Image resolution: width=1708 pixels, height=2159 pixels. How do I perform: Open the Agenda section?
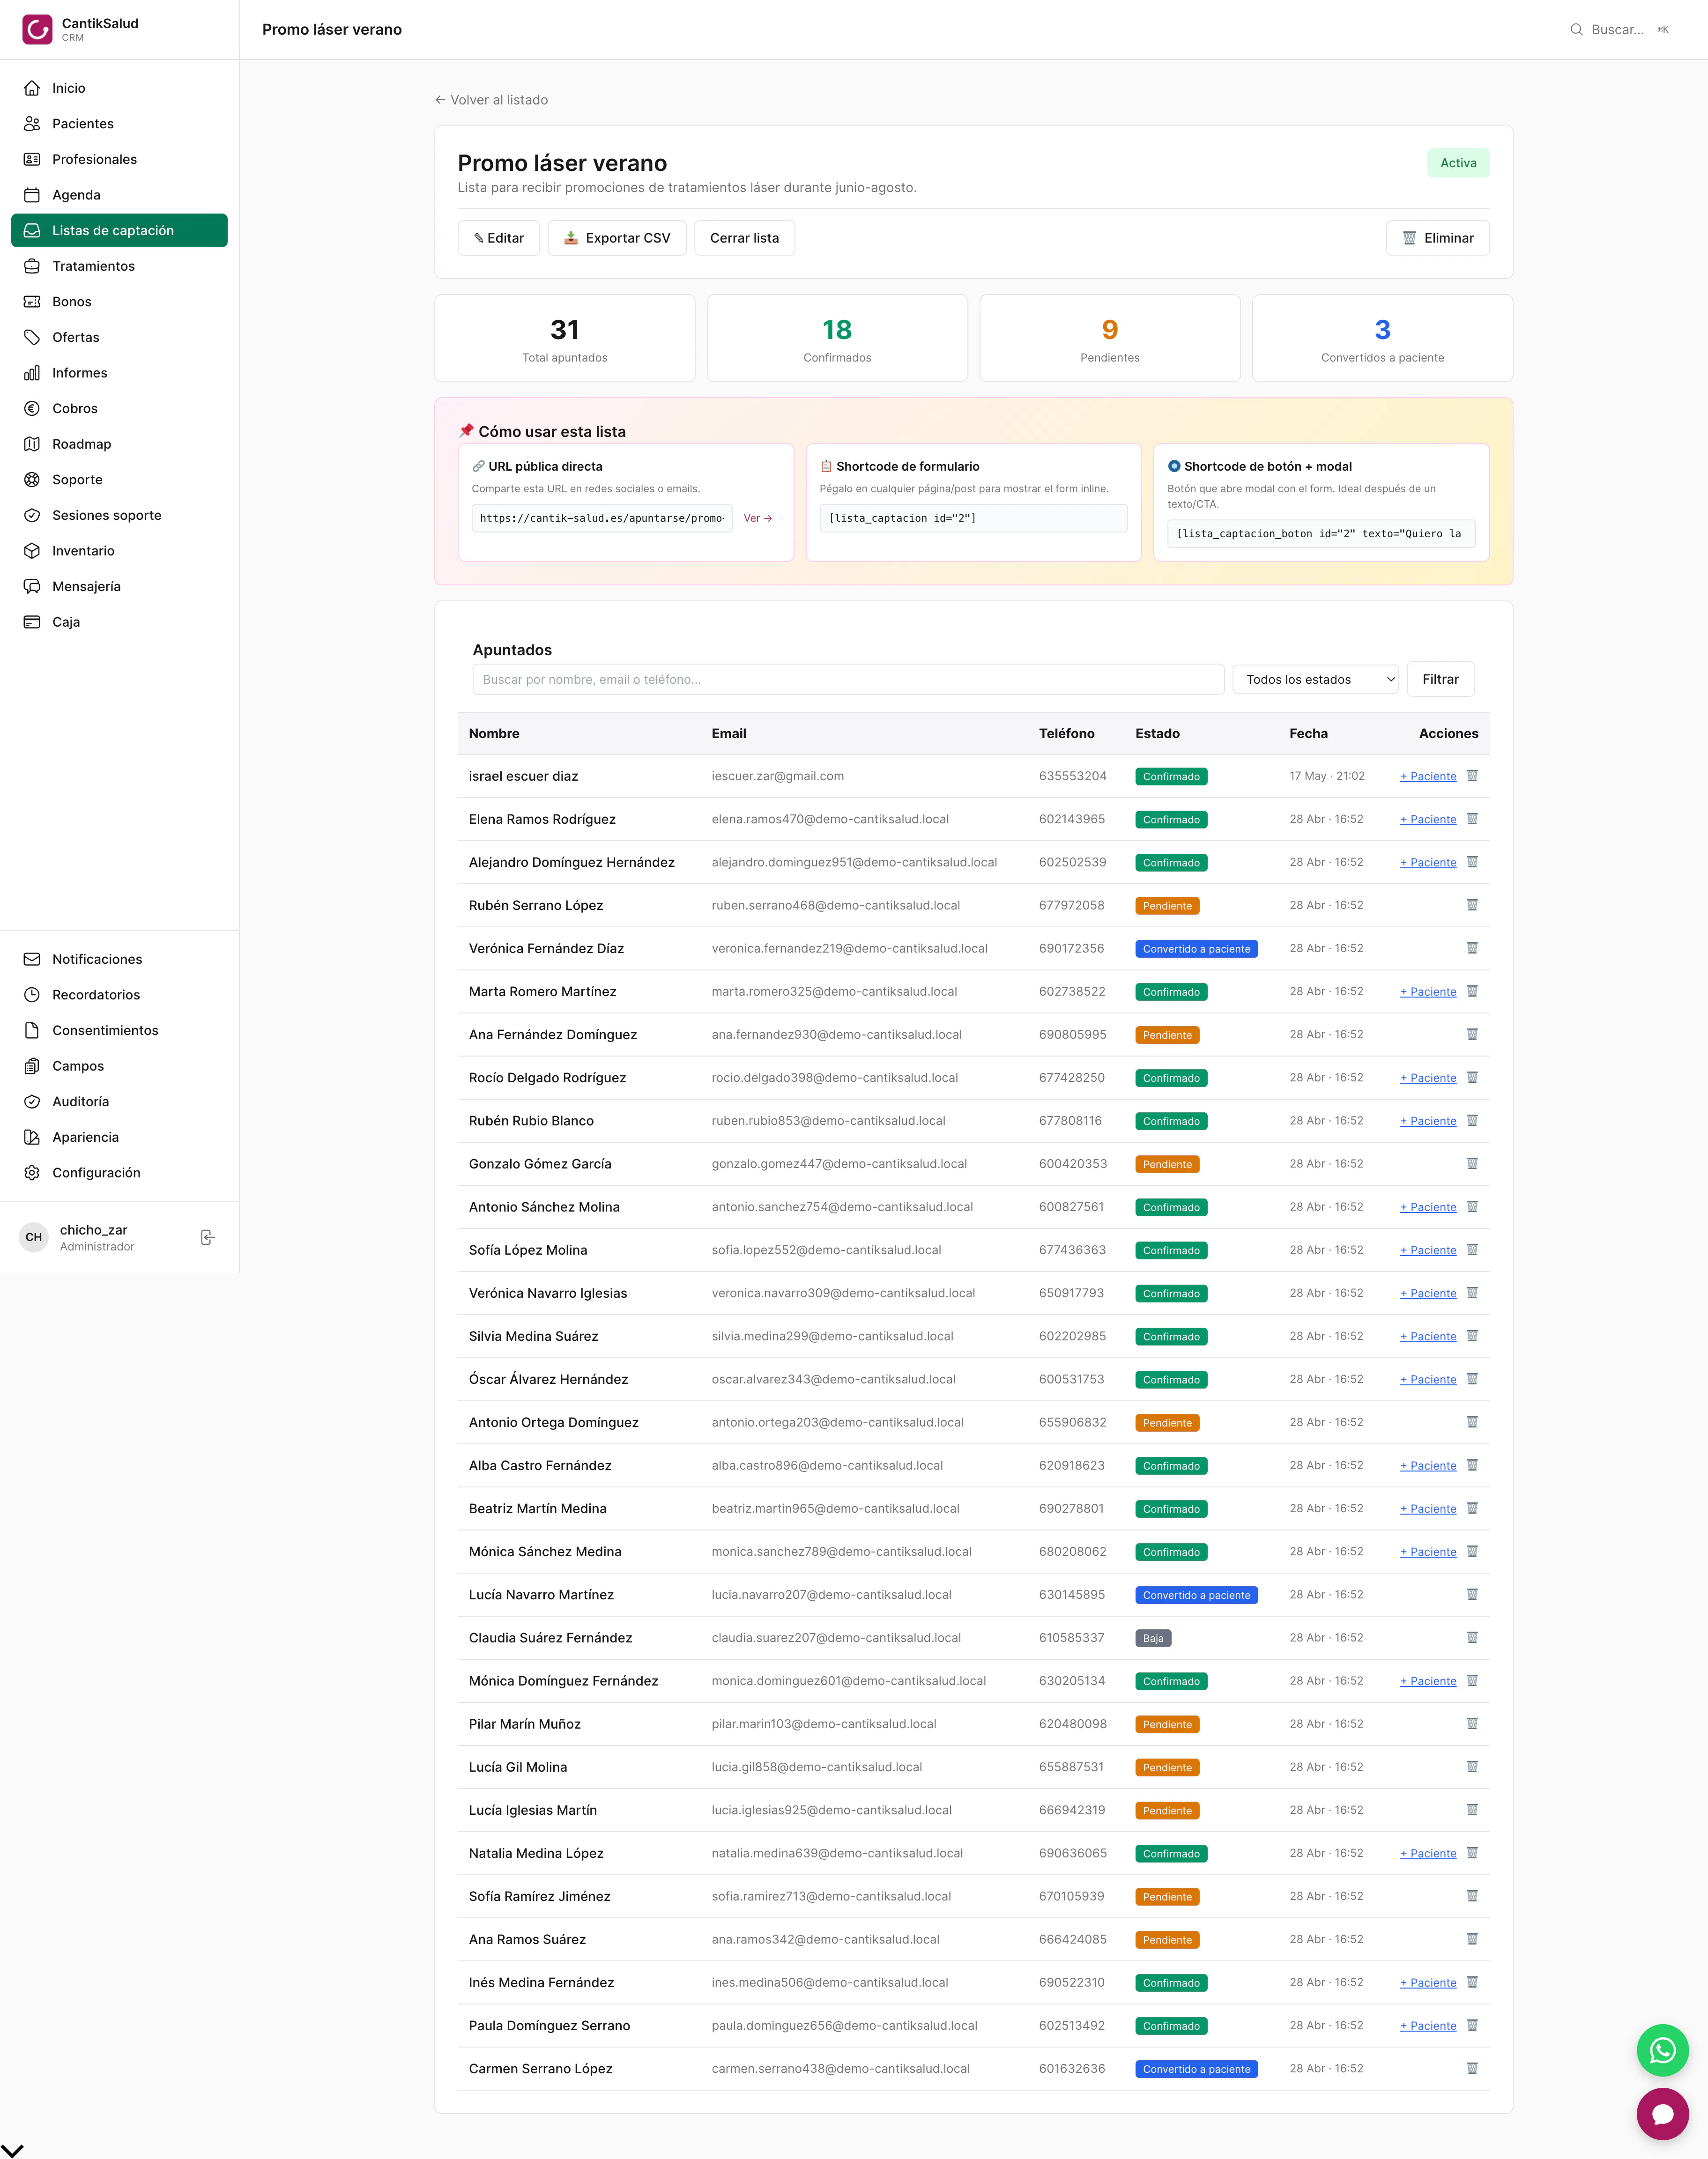[119, 195]
